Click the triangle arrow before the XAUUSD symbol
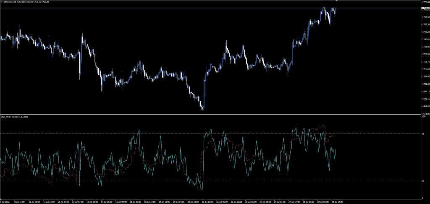The height and width of the screenshot is (204, 430). (2, 2)
